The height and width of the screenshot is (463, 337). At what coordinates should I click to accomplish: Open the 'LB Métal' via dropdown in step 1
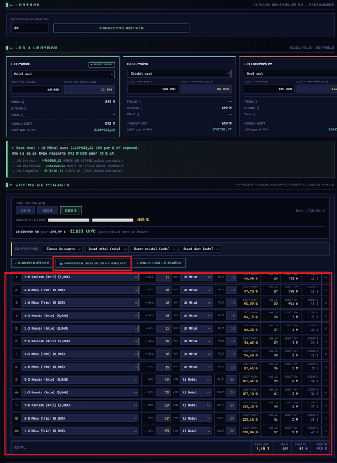(x=196, y=277)
